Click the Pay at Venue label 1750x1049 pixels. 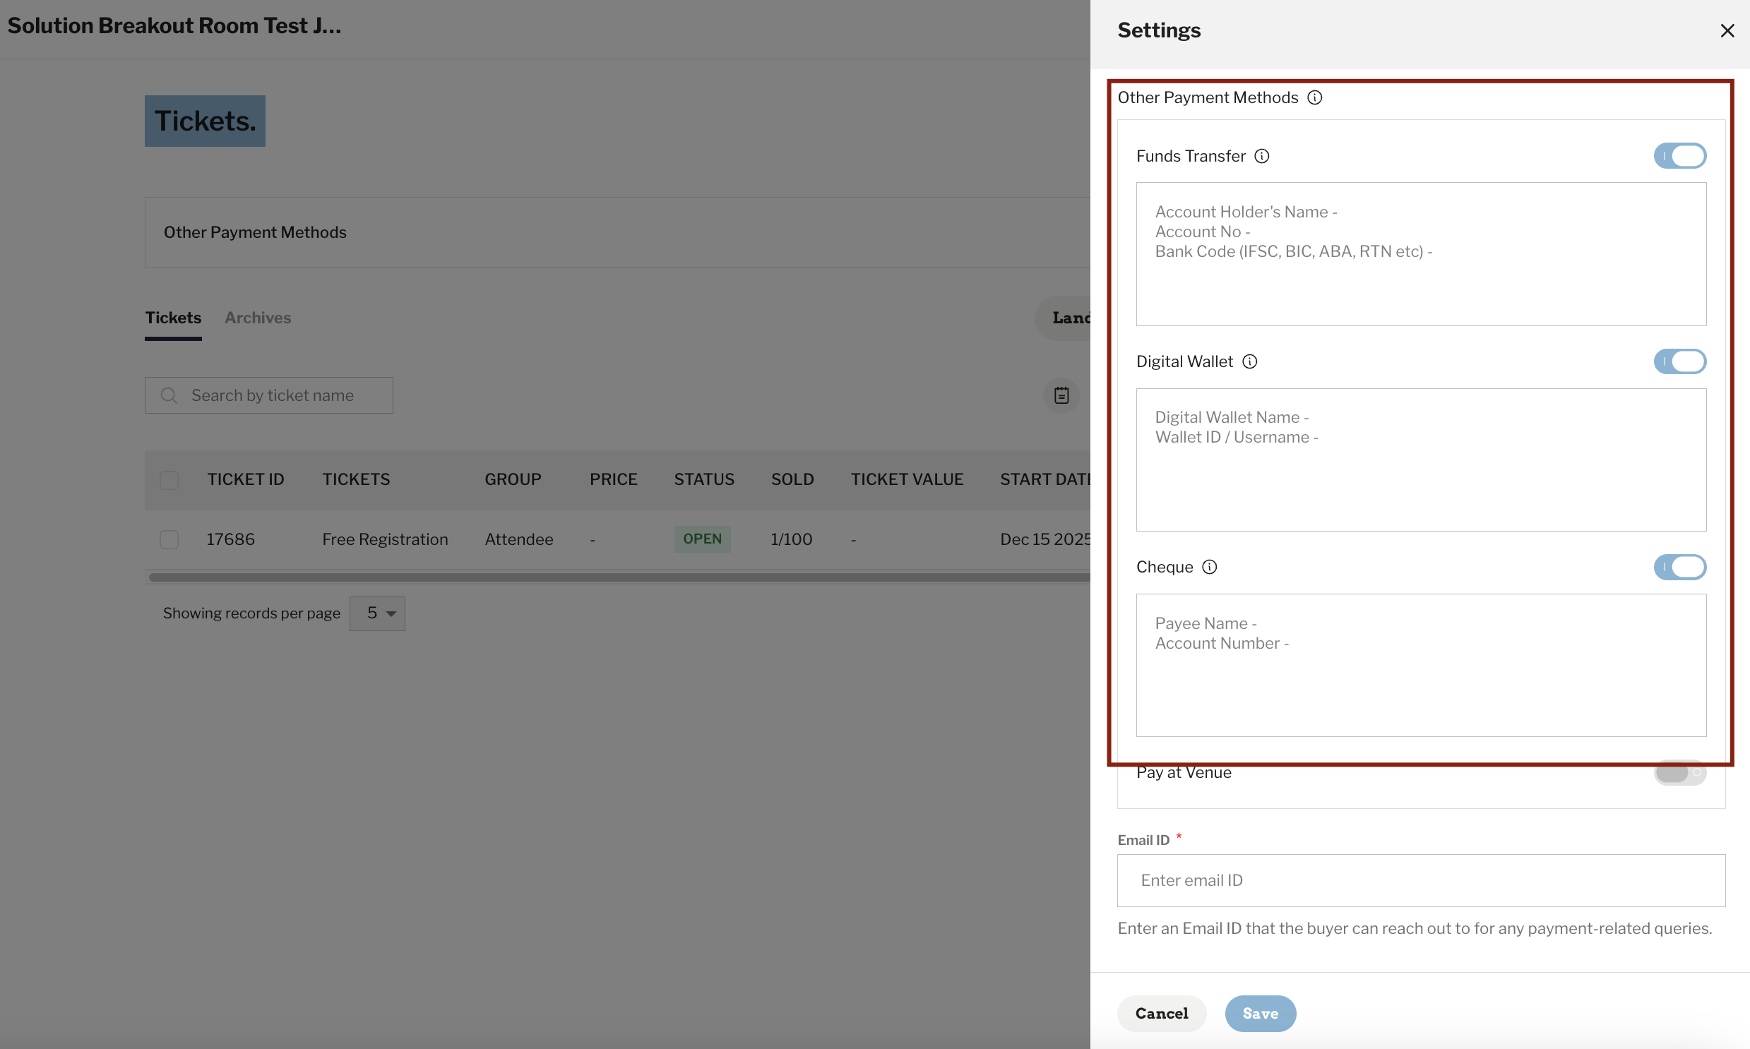tap(1184, 773)
